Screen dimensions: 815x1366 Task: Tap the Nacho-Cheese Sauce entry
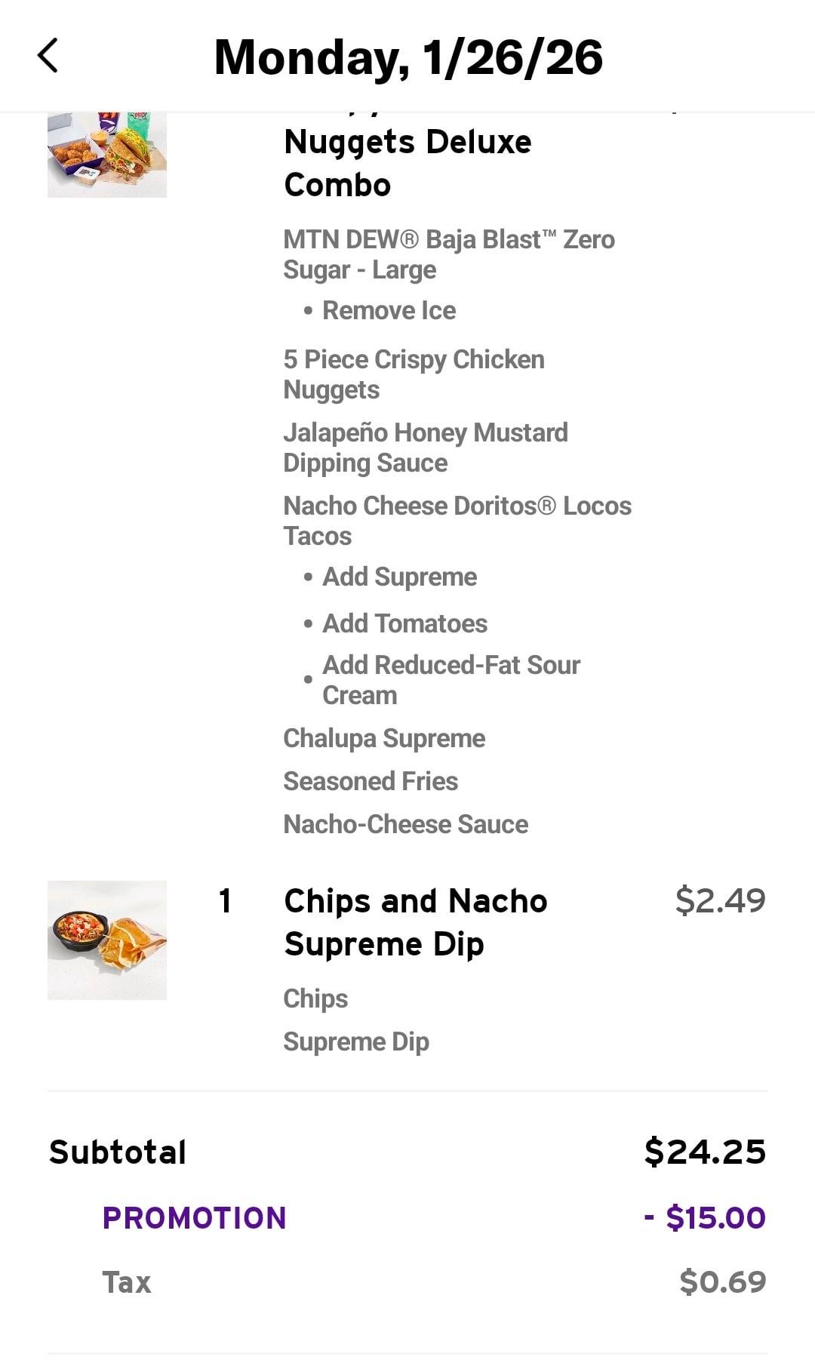[405, 824]
